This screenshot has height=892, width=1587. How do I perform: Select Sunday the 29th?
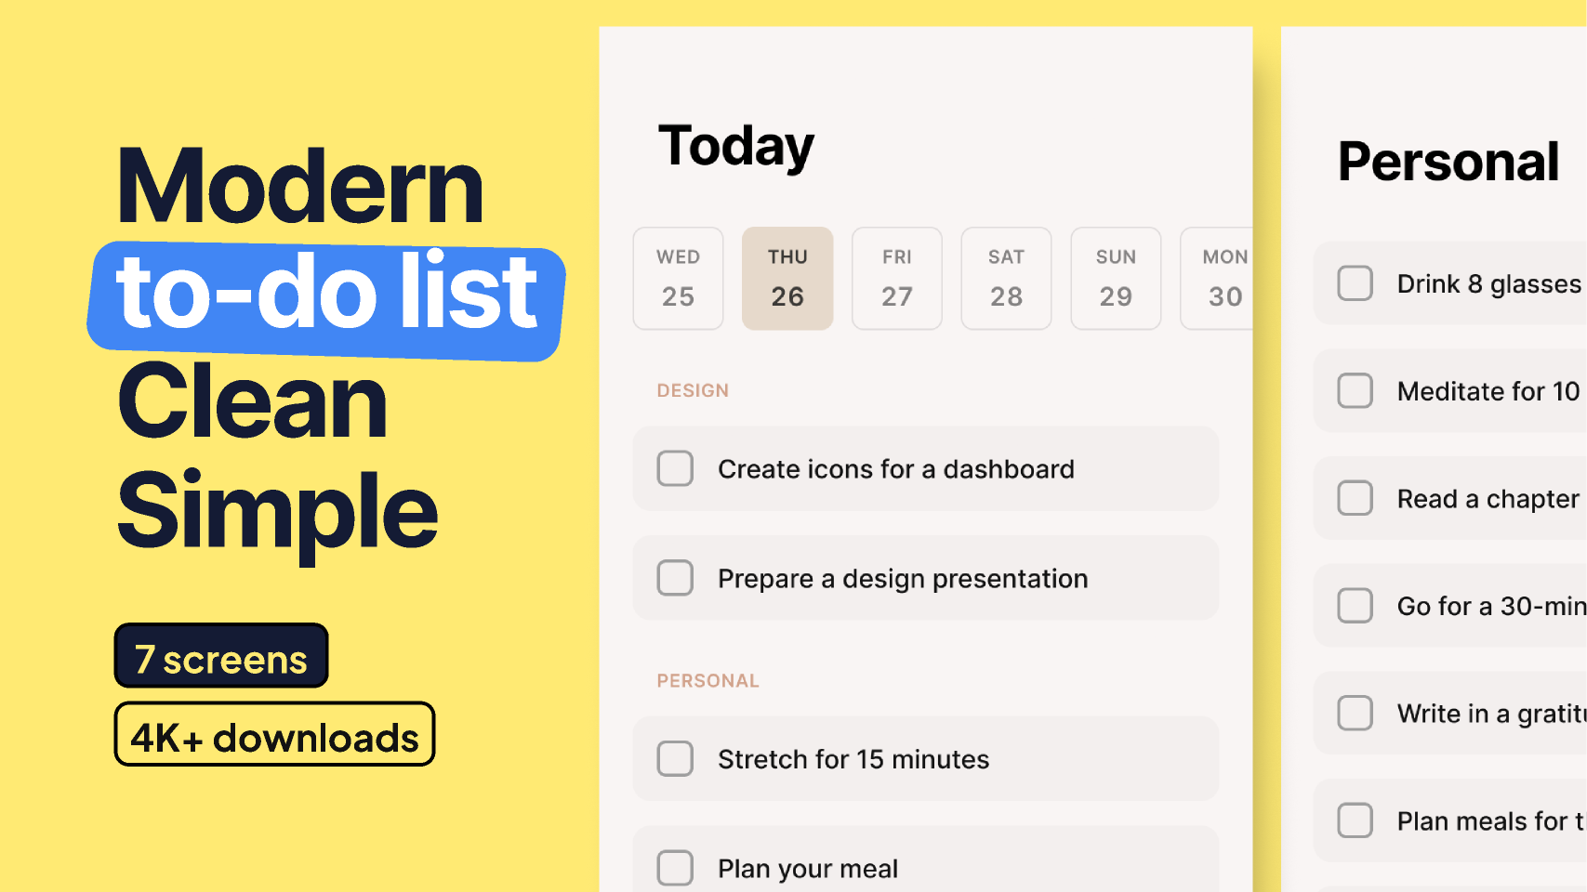pos(1116,278)
